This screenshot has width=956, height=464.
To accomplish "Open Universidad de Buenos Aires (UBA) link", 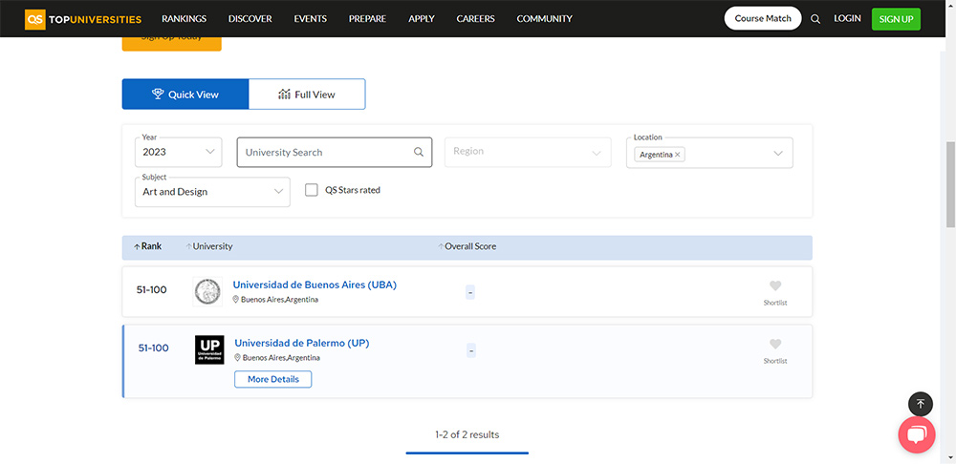I will point(315,285).
